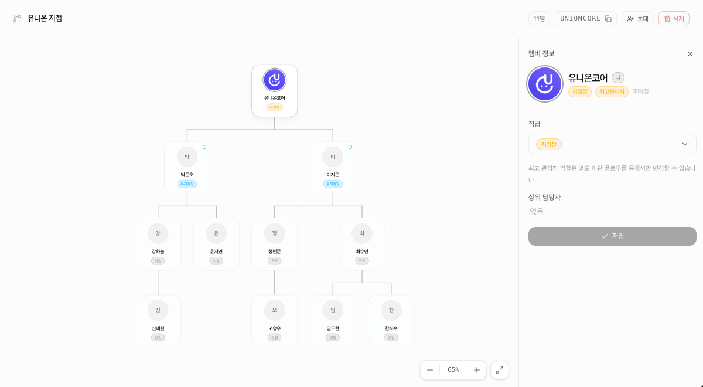Click the blue circle marker on 이지은 card
This screenshot has width=703, height=387.
tap(350, 147)
